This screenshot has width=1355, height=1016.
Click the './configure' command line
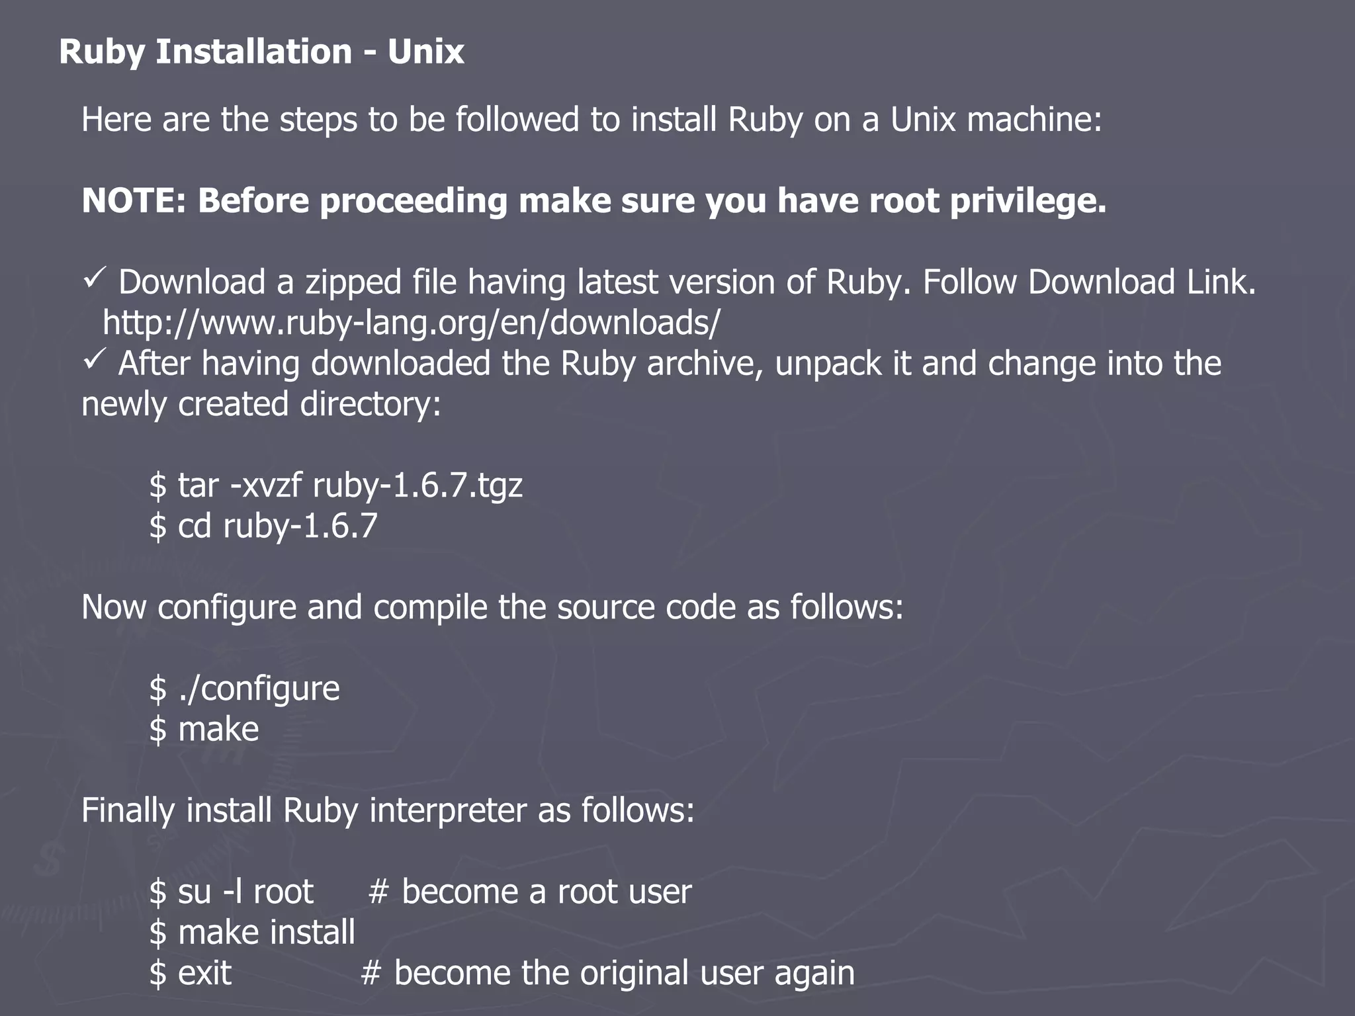244,689
